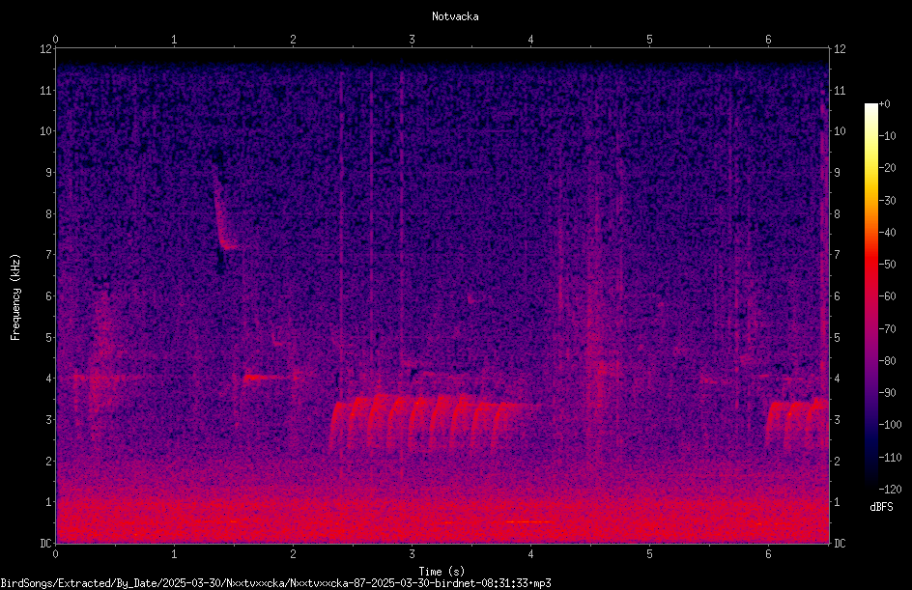
Task: Click the "12" tick on the left frequency axis
Action: coord(46,49)
